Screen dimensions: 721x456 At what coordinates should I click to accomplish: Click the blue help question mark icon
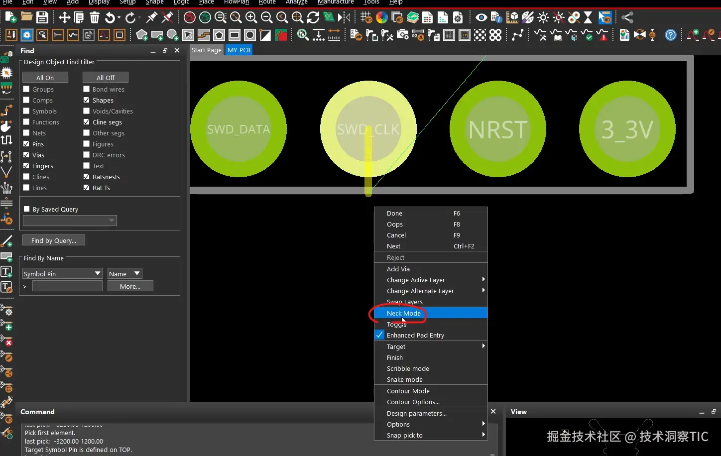[671, 35]
